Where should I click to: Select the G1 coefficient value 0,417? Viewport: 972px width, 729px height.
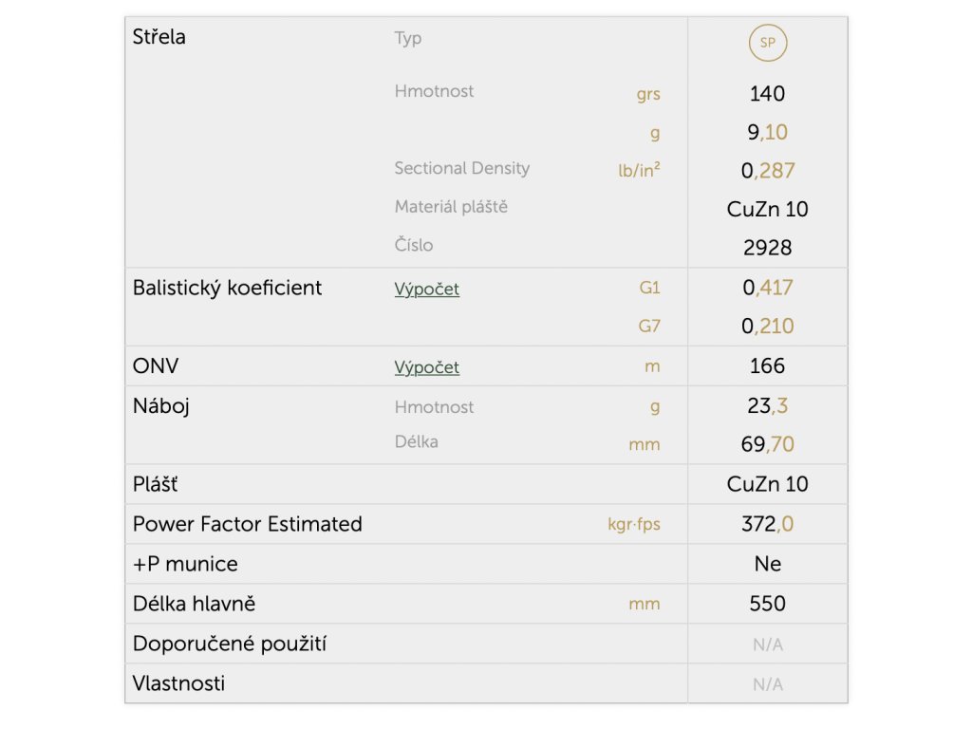click(767, 287)
